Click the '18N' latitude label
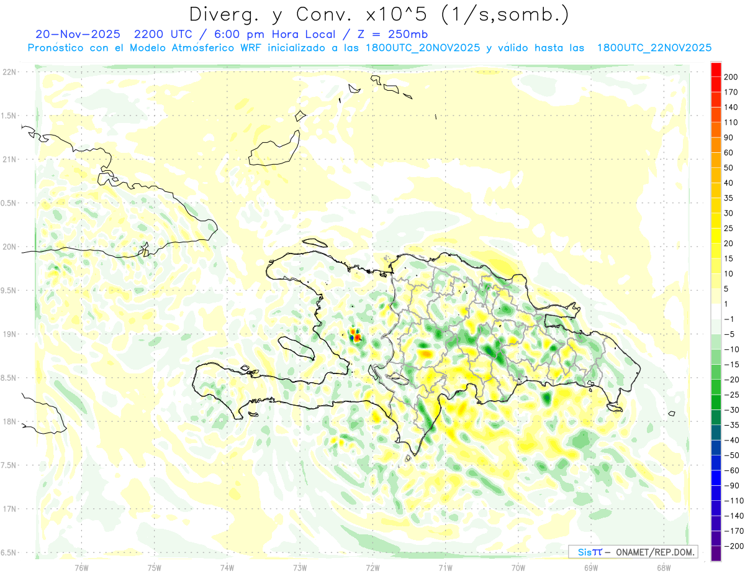 [x=9, y=421]
